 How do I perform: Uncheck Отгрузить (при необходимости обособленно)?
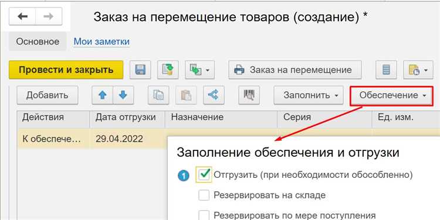point(204,175)
